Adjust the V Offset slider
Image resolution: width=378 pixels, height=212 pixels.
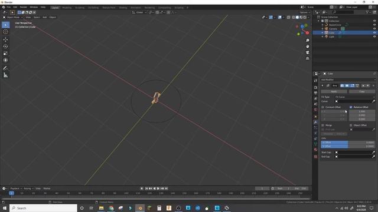(348, 146)
